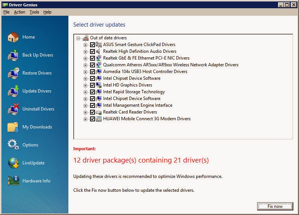Screen dimensions: 299x215
Task: Click the Intel HD Graphics display icon
Action: pos(99,85)
